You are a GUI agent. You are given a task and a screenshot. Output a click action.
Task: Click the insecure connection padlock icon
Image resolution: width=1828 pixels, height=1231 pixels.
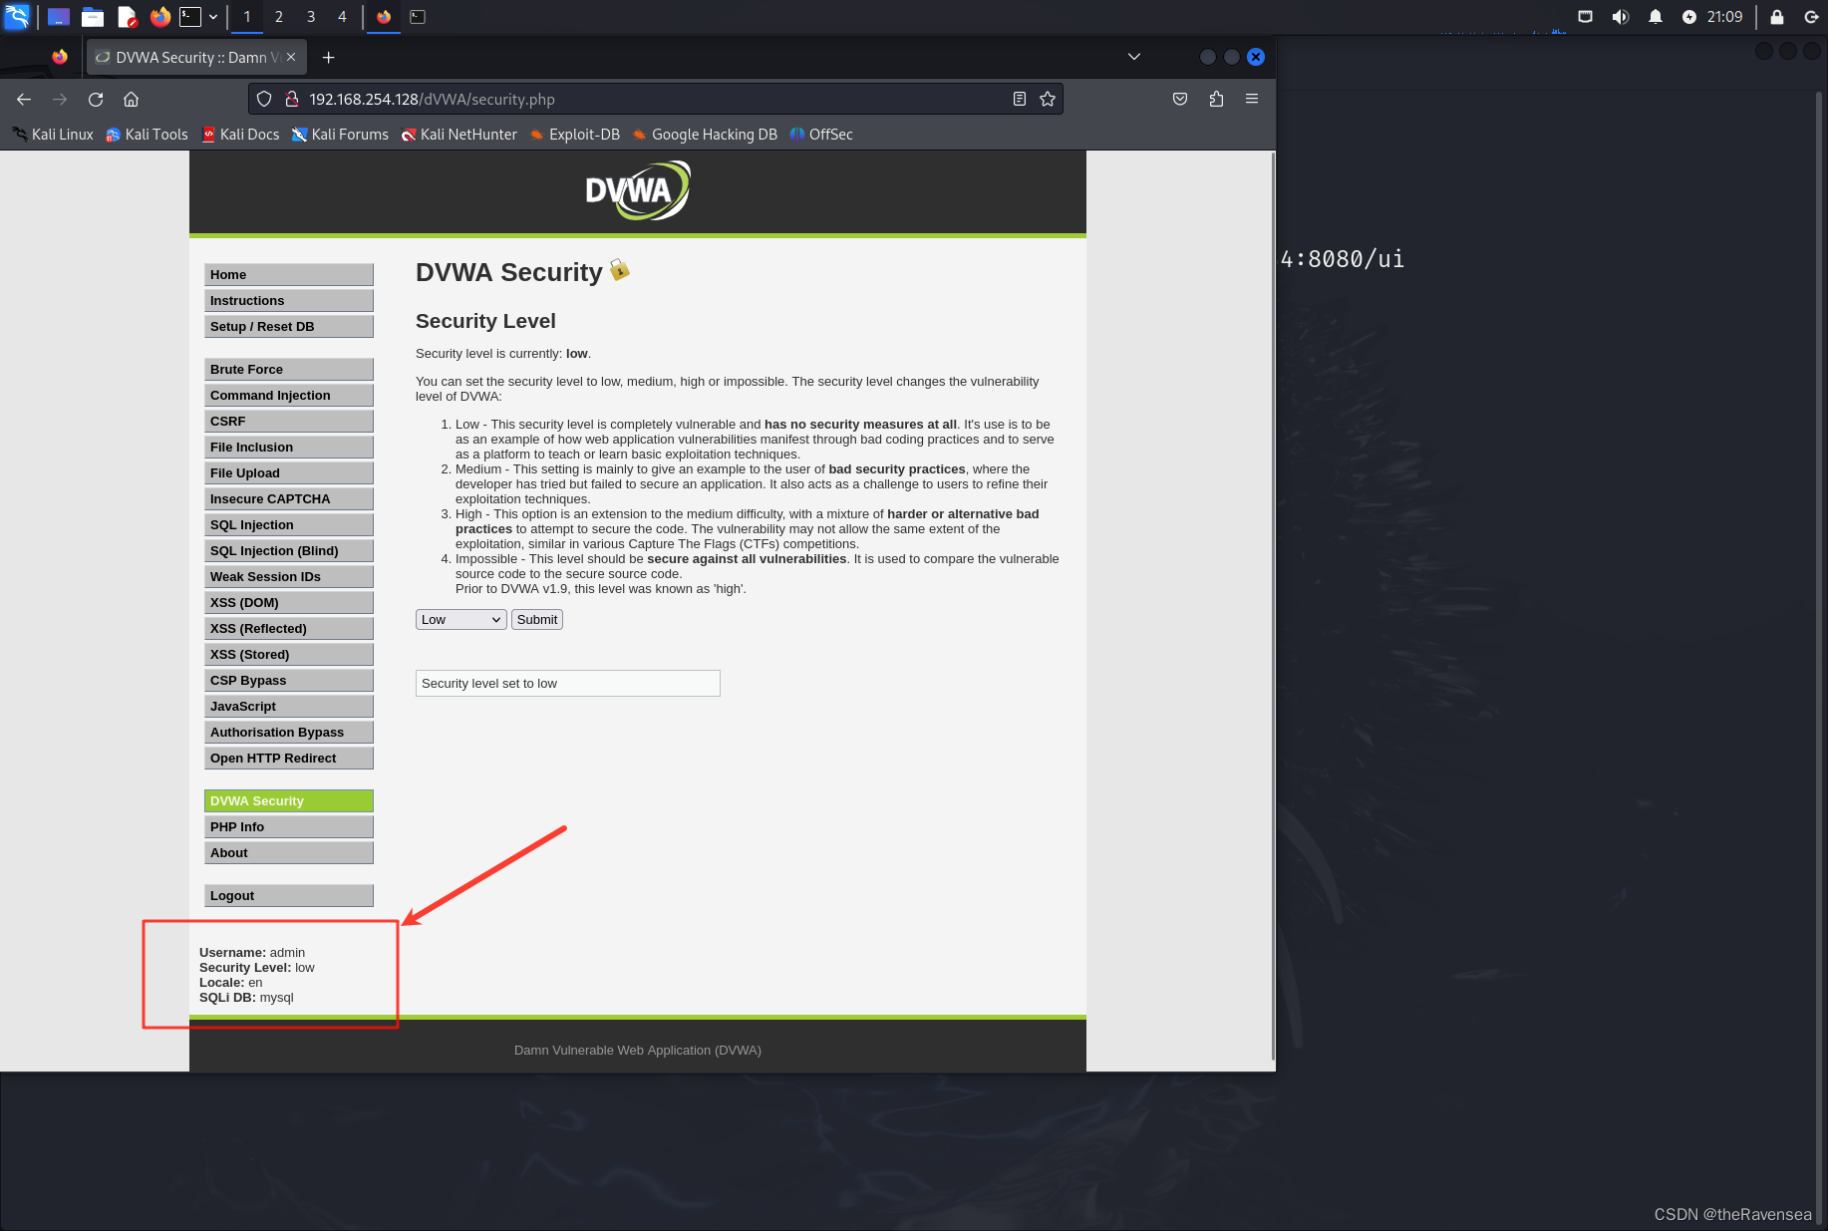[x=292, y=99]
